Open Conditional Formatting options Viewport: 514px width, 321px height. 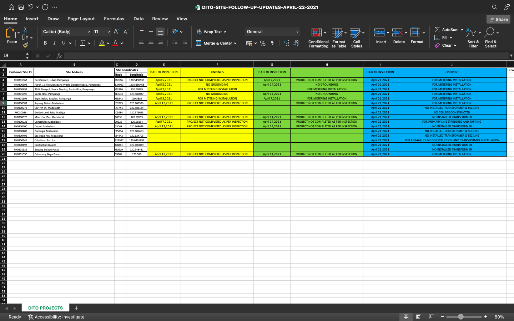(318, 38)
